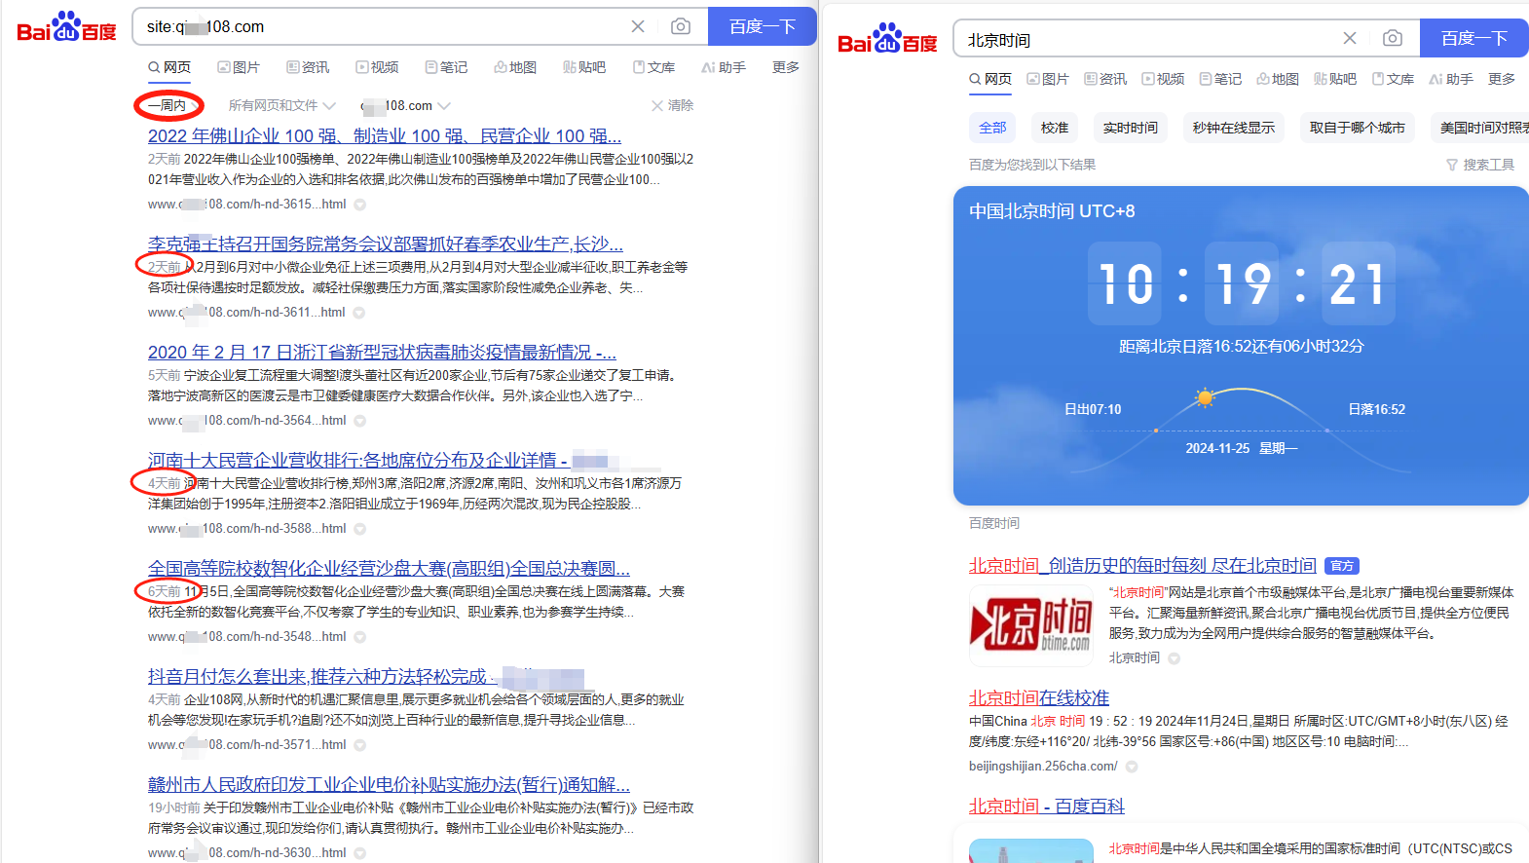Expand 所有网页和文件 dropdown
Image resolution: width=1529 pixels, height=863 pixels.
click(x=281, y=105)
